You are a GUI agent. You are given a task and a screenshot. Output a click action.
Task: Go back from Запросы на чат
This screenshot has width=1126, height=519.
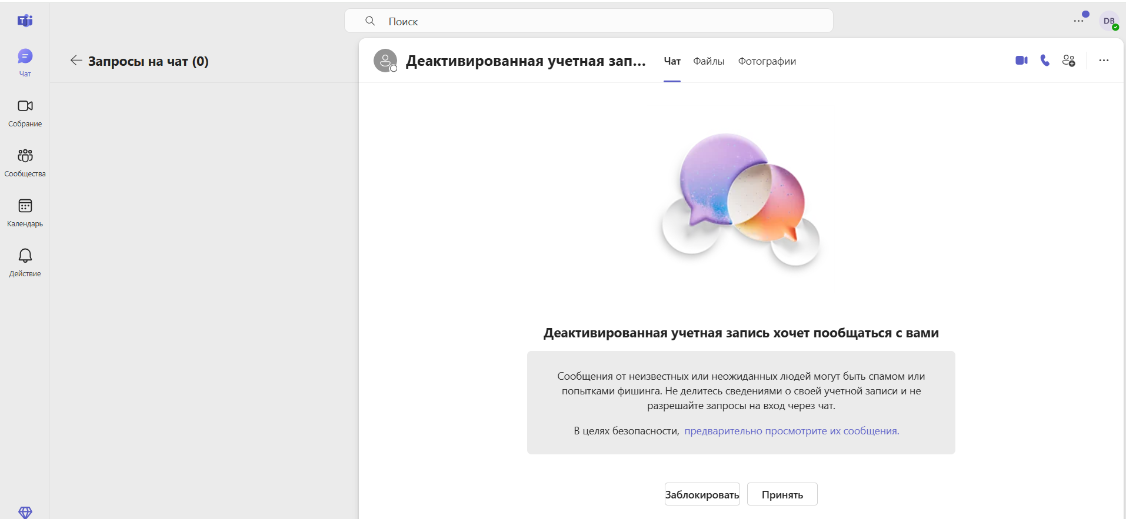click(76, 61)
